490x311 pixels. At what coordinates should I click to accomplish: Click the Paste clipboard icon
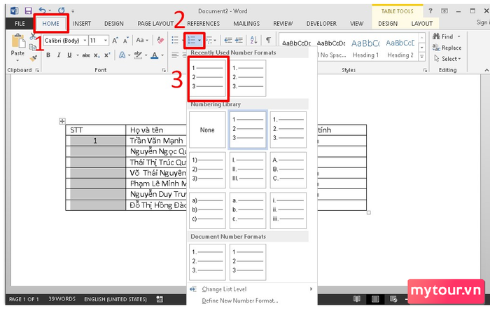point(17,41)
